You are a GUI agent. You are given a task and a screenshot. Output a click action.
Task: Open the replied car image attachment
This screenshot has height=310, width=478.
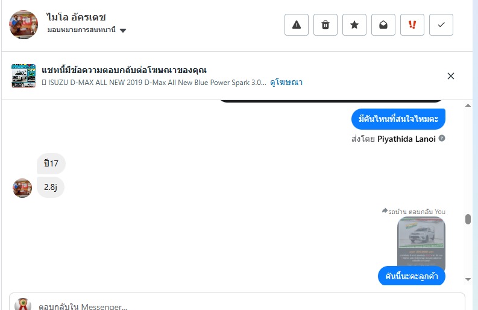[x=421, y=241]
